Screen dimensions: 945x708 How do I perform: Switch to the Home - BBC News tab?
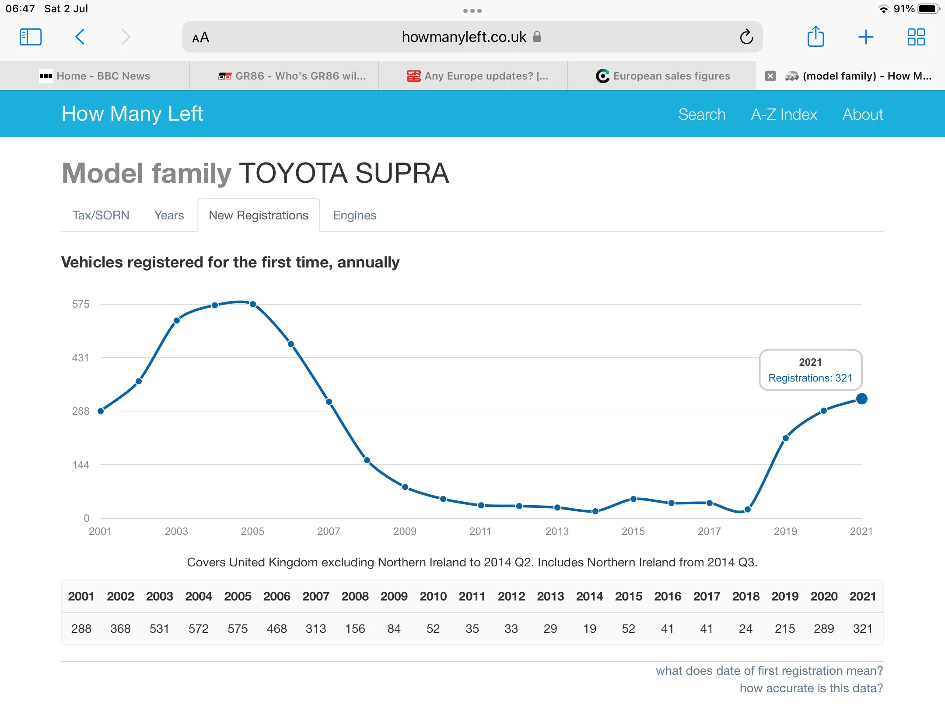(94, 76)
